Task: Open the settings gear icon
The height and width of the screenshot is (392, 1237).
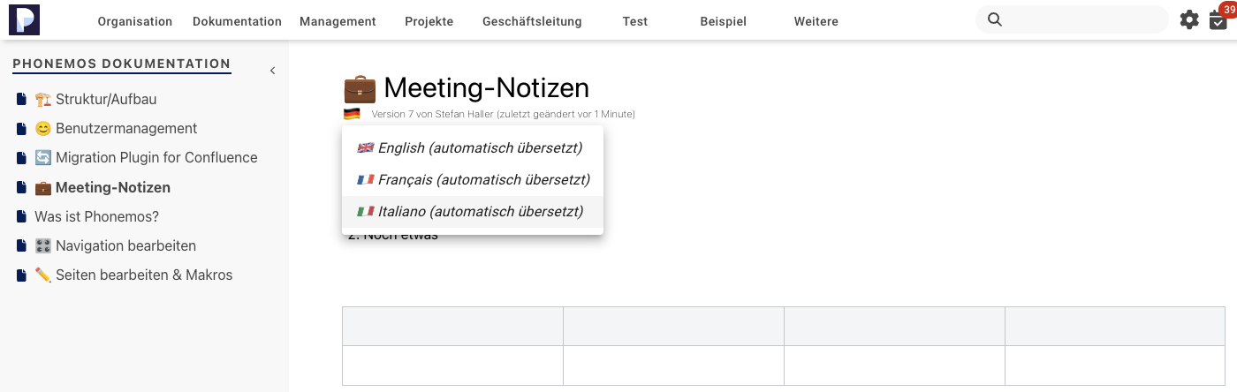Action: tap(1189, 19)
